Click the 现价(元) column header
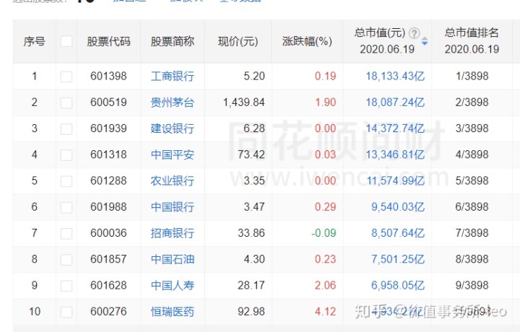The height and width of the screenshot is (332, 520). click(x=238, y=41)
